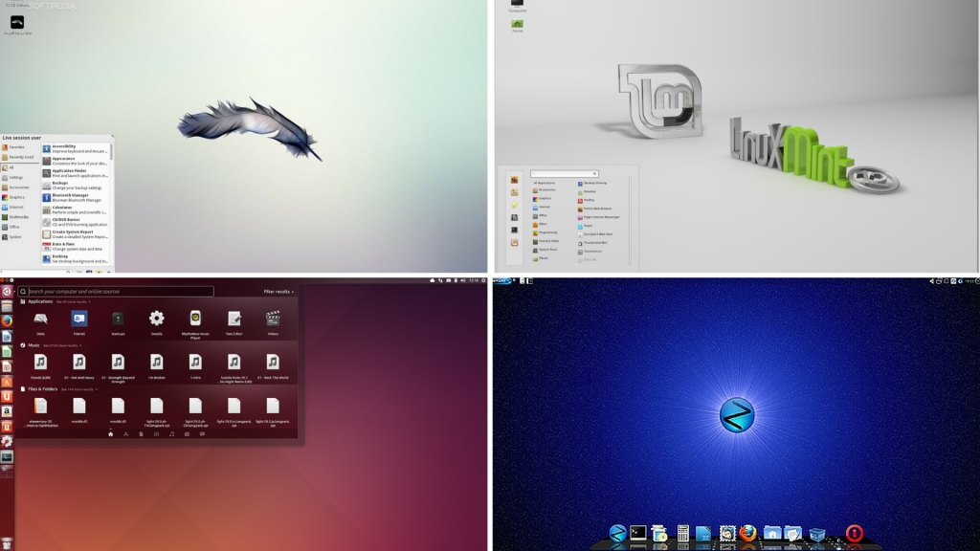Screen dimensions: 980x551
Task: Launch the Calculator from the dock
Action: click(682, 534)
